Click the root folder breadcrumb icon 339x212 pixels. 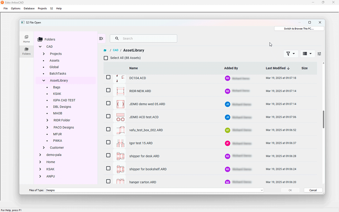pyautogui.click(x=105, y=50)
